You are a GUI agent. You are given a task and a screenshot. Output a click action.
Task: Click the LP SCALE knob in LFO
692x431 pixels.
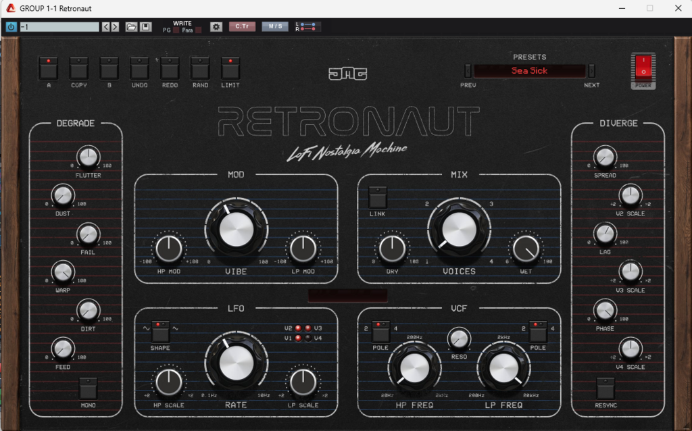(x=303, y=382)
